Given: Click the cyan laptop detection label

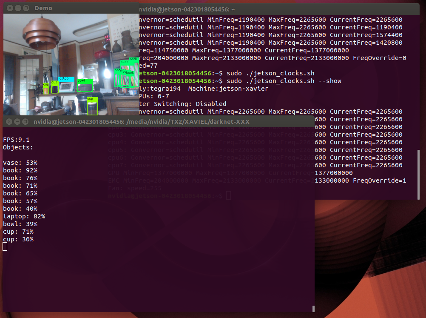Looking at the screenshot, I should pyautogui.click(x=66, y=79).
